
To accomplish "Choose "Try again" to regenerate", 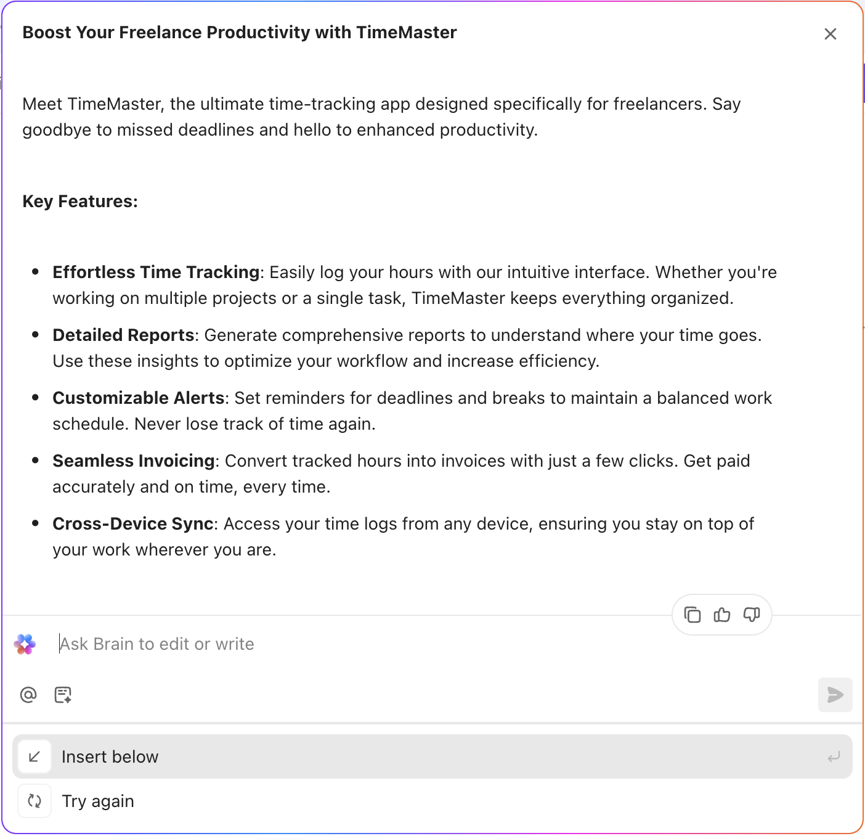I will 97,800.
